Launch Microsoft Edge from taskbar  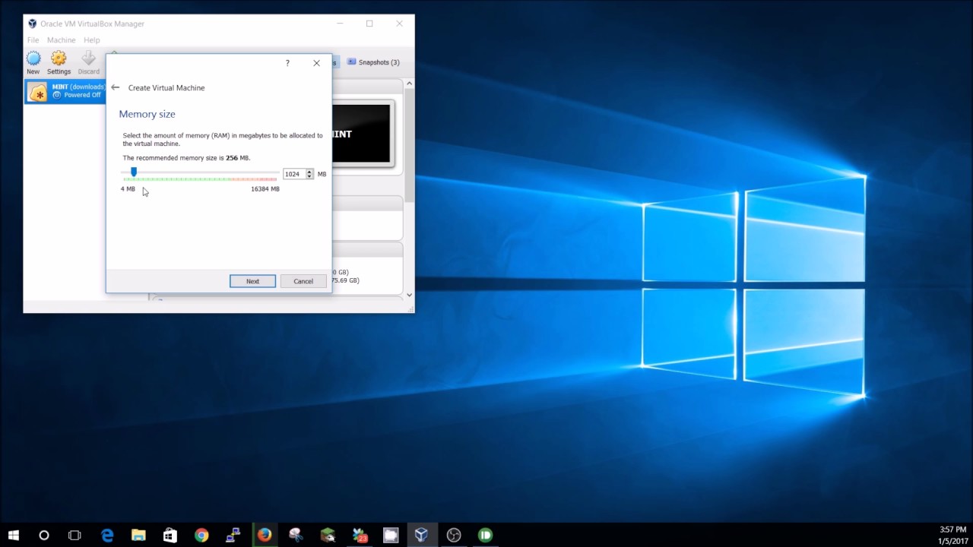coord(107,535)
